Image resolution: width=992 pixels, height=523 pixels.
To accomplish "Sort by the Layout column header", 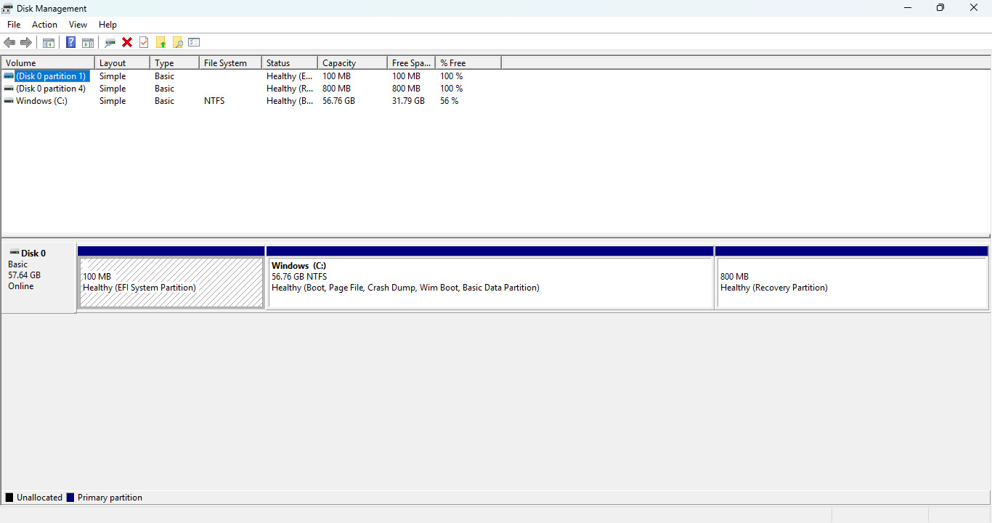I will point(122,63).
